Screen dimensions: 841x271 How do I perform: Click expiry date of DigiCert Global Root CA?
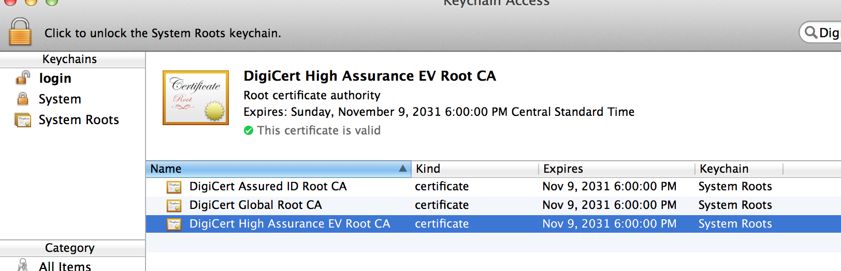(x=610, y=205)
